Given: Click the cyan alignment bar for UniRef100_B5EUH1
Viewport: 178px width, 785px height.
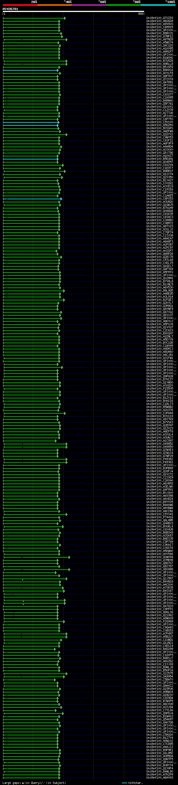Looking at the screenshot, I should tap(31, 159).
